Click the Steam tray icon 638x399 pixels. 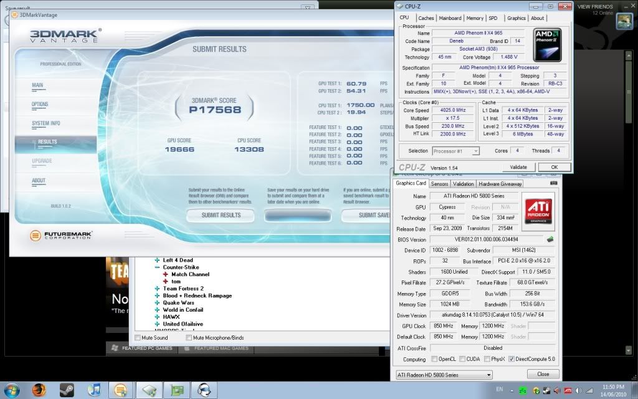546,391
